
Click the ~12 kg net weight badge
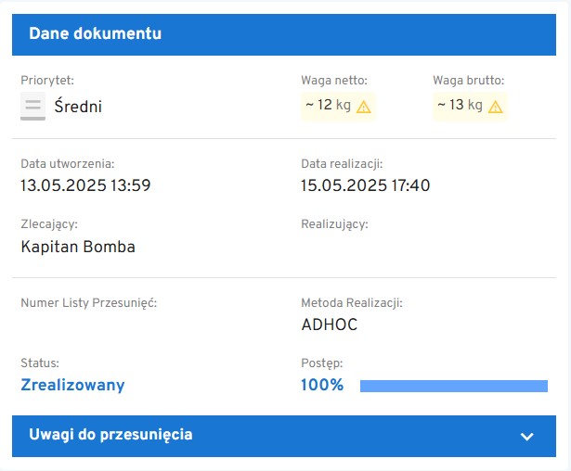(x=328, y=106)
